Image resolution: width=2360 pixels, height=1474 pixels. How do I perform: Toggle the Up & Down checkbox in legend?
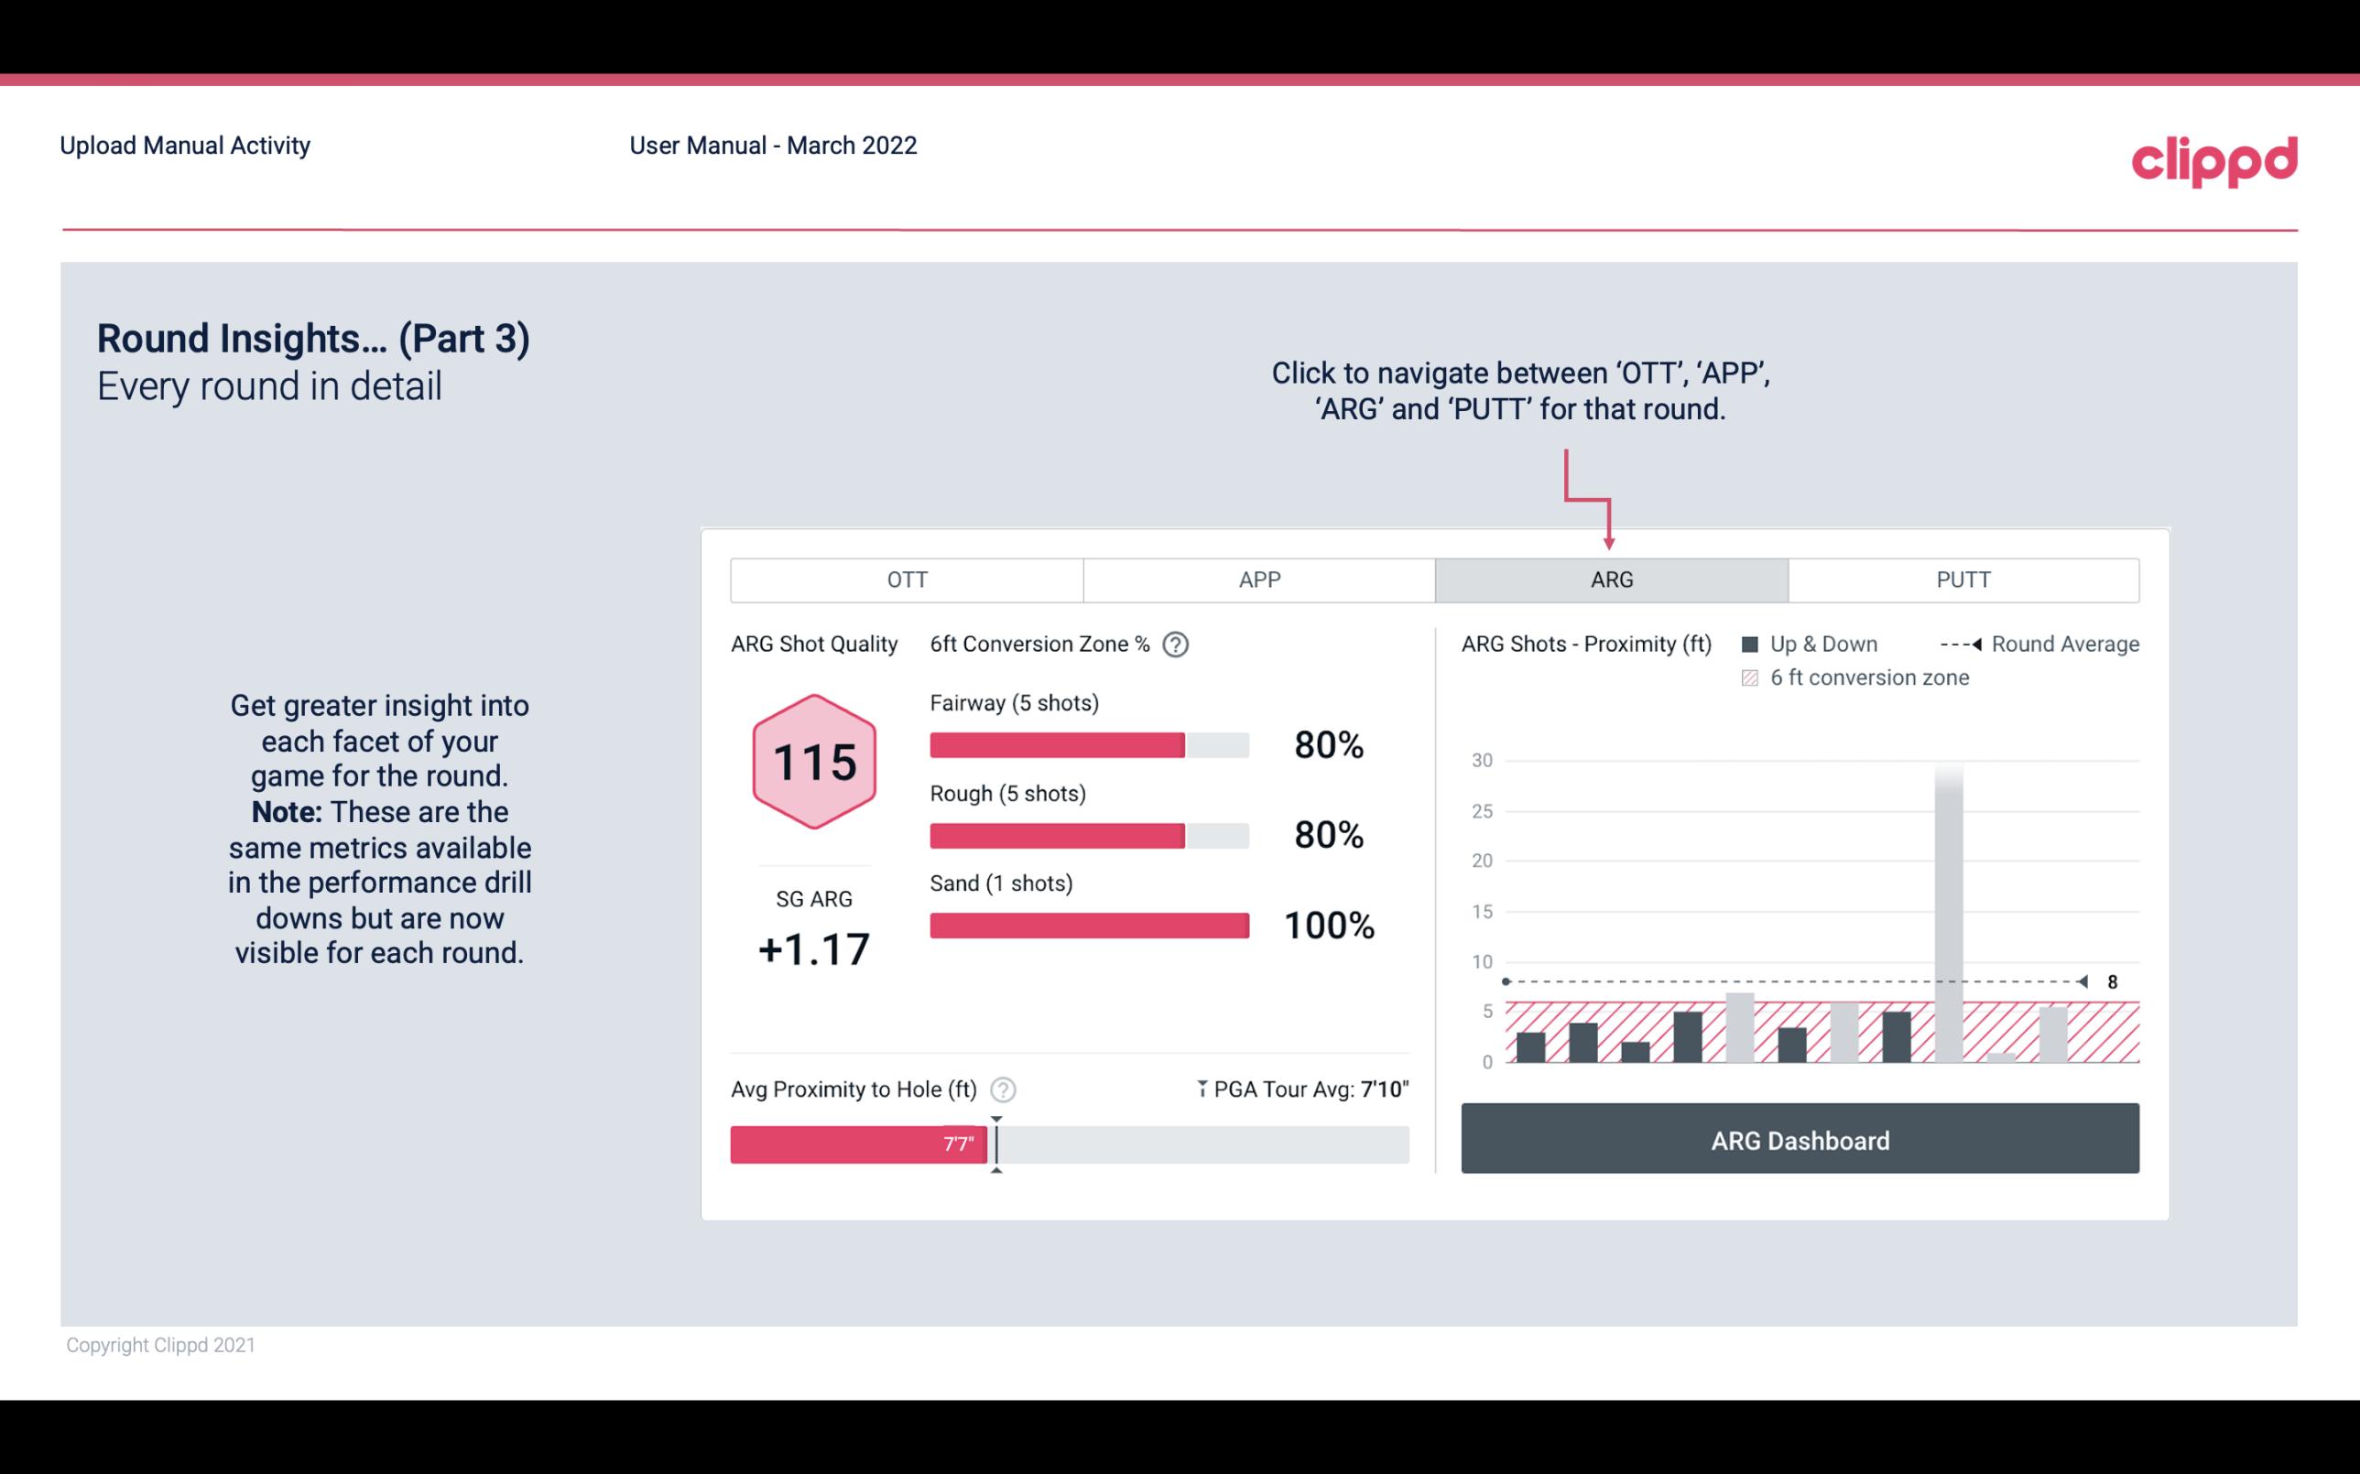pos(1756,644)
